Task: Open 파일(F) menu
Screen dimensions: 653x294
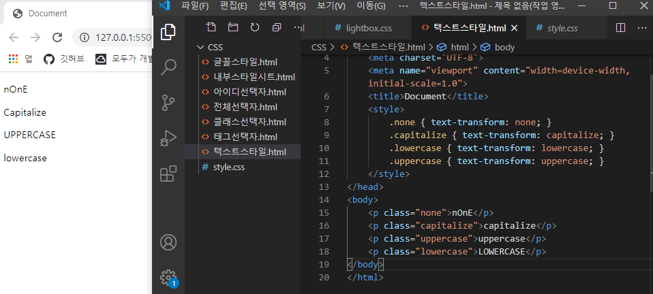Action: (195, 6)
